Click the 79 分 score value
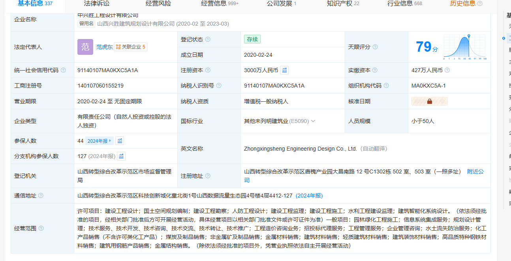 point(427,47)
